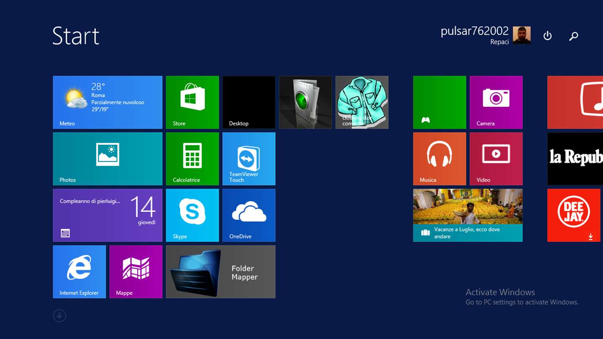Click the pulsar762002 account name
Screen dimensions: 603x339
click(474, 31)
